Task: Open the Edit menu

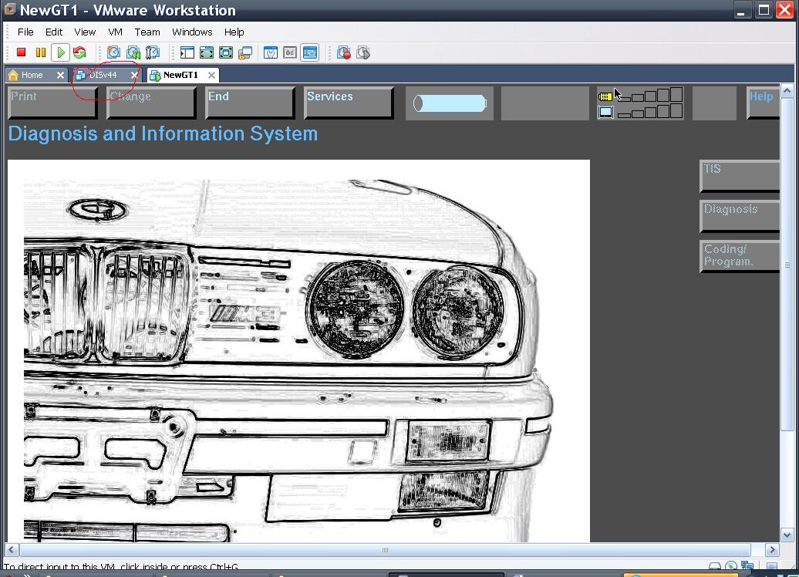Action: [54, 32]
